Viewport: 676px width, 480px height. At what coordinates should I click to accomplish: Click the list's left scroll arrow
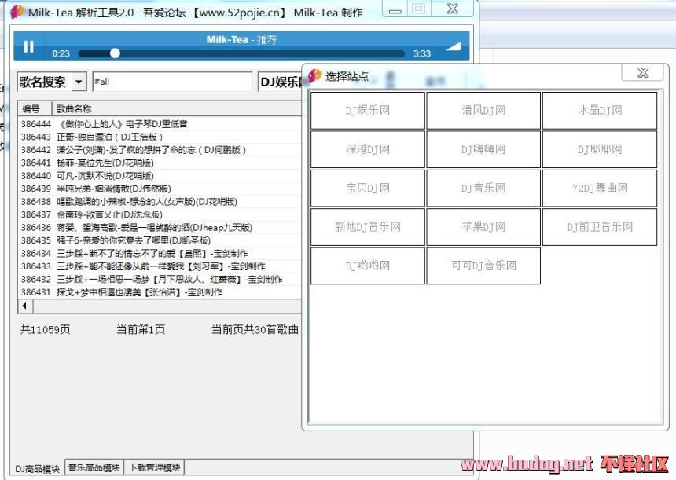(x=25, y=306)
